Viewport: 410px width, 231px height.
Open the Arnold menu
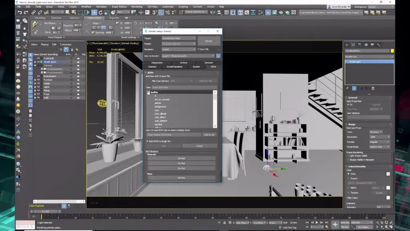[x=210, y=6]
